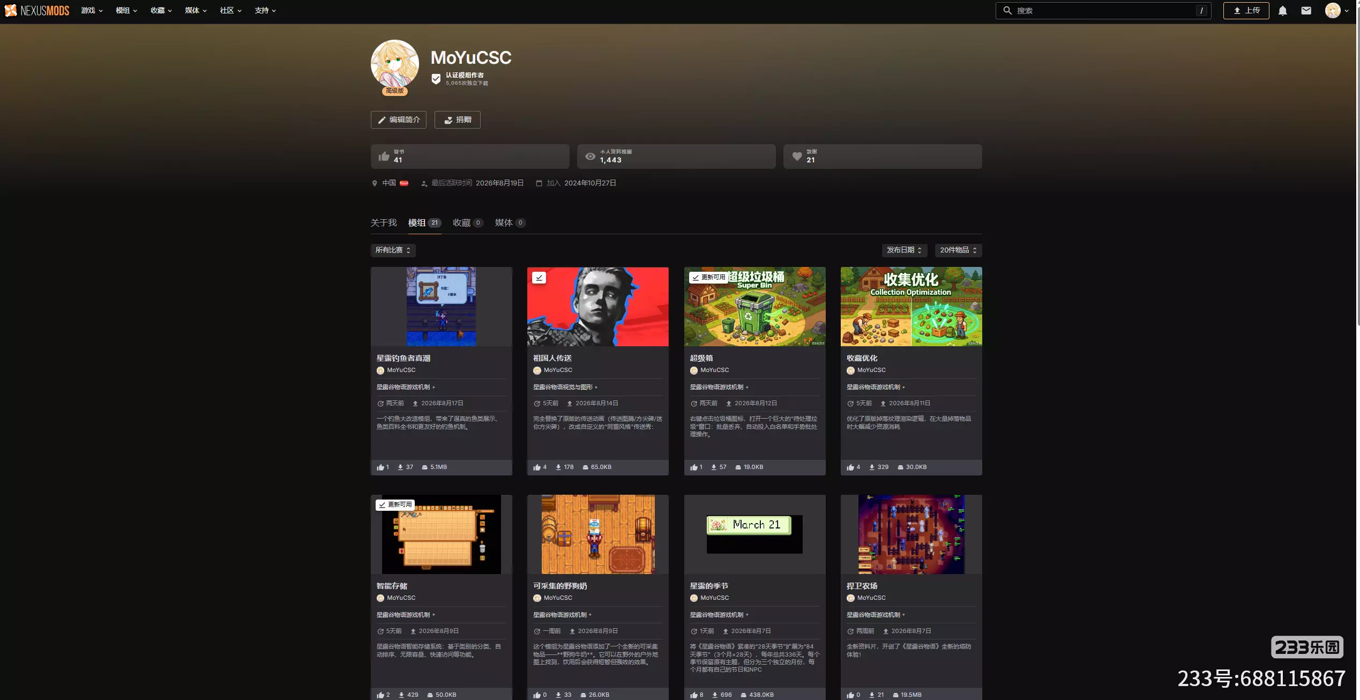This screenshot has height=700, width=1360.
Task: Click the large MoYuCSC profile avatar
Action: (395, 64)
